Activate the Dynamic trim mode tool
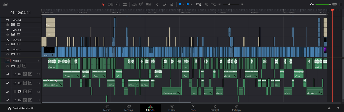344x112 pixels. pos(118,4)
